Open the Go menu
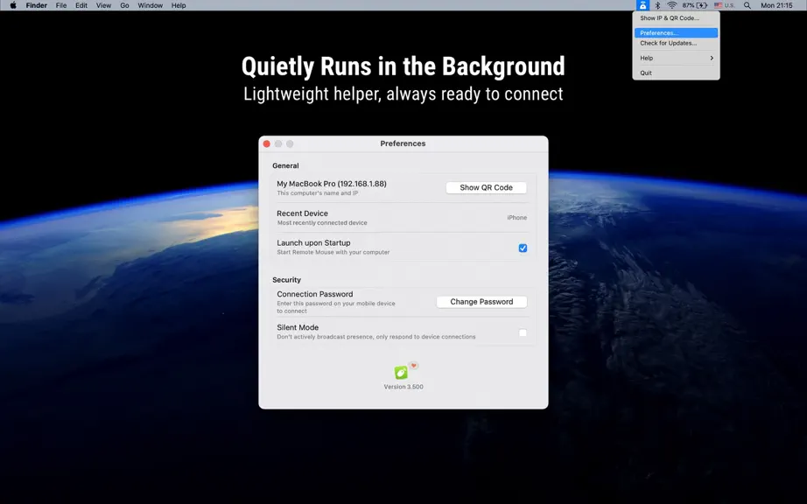The height and width of the screenshot is (504, 807). pyautogui.click(x=124, y=5)
